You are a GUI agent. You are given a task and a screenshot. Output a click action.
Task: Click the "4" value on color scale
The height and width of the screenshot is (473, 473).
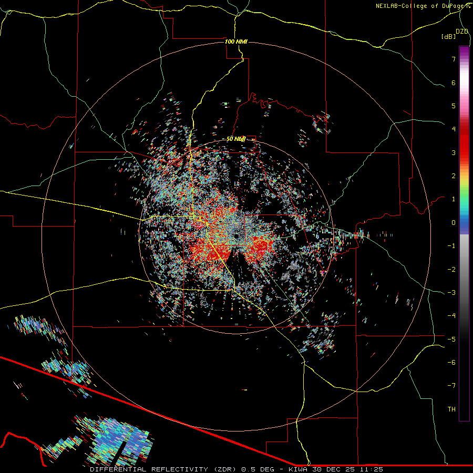(454, 129)
